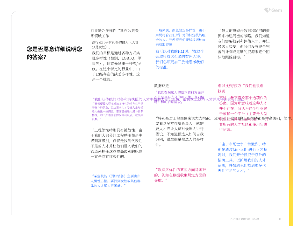Click the heading 数据缺乏
The image size is (293, 226).
click(161, 86)
